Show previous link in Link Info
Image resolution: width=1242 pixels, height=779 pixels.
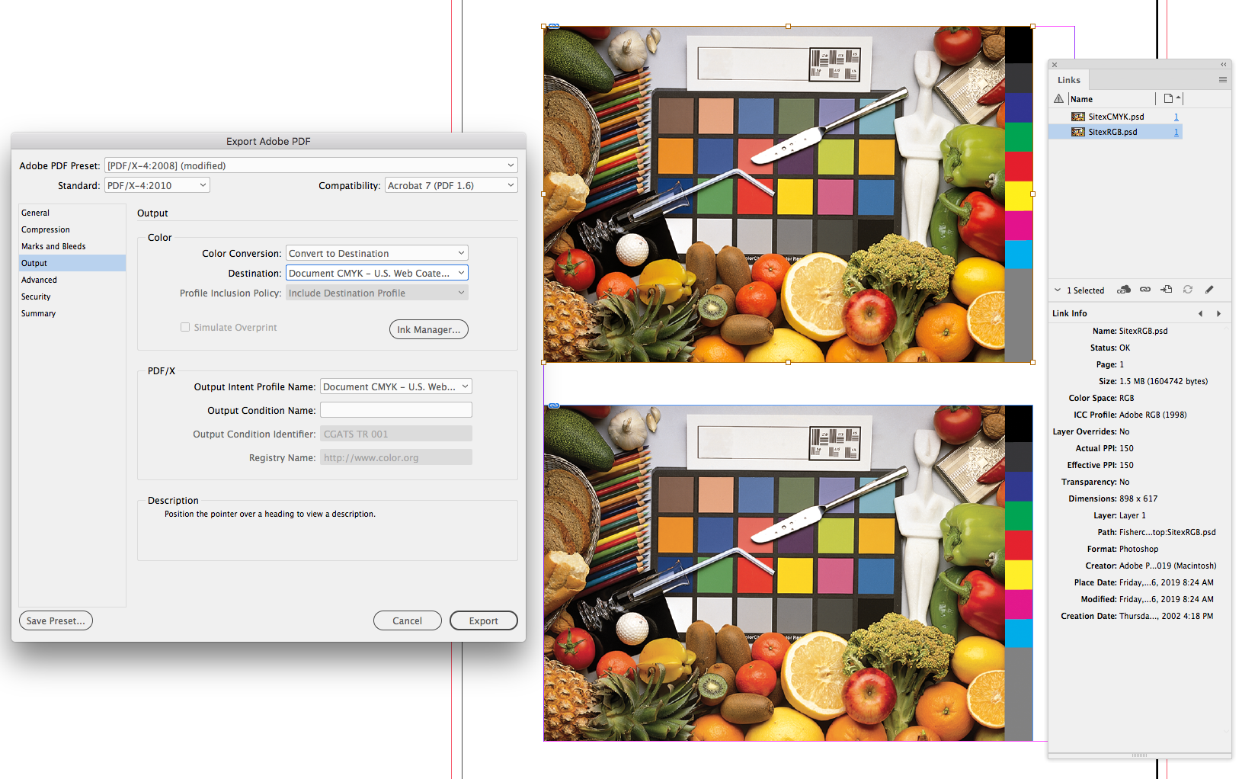[x=1200, y=313]
